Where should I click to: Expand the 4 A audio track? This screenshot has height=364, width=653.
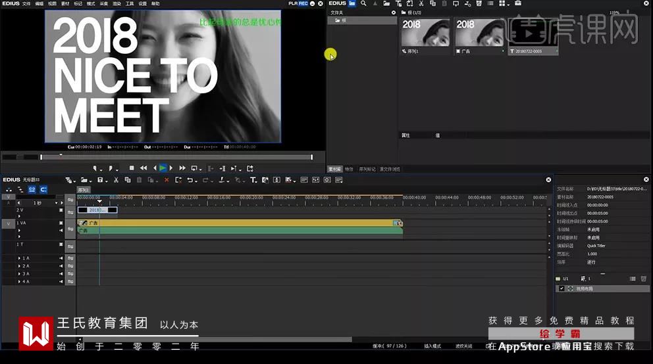tap(19, 282)
